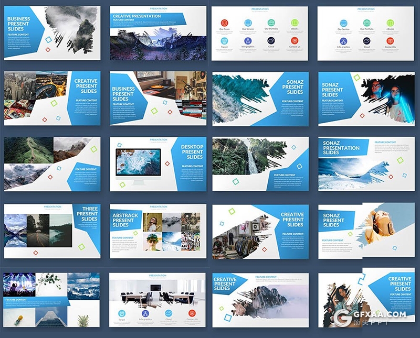Screen dimensions: 420x338
Task: Open the Three Present Slides thumbnail
Action: [x=52, y=231]
